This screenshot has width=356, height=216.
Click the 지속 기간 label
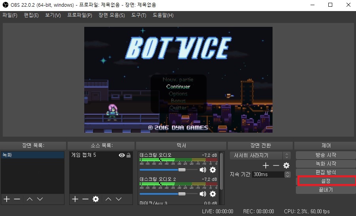(x=240, y=174)
